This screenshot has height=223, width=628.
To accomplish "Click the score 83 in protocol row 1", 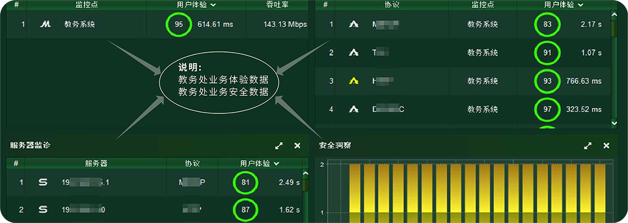I will pos(547,24).
